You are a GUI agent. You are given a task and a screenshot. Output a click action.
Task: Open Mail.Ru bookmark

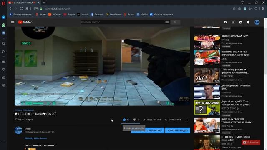tap(142, 15)
